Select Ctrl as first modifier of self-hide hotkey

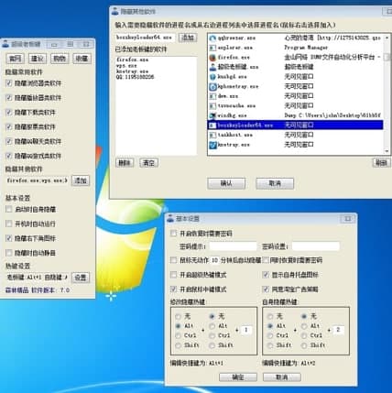pyautogui.click(x=270, y=335)
